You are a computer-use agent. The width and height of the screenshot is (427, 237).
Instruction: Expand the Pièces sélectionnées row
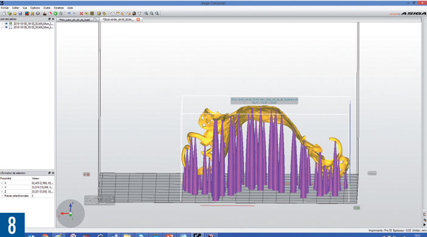click(x=2, y=196)
